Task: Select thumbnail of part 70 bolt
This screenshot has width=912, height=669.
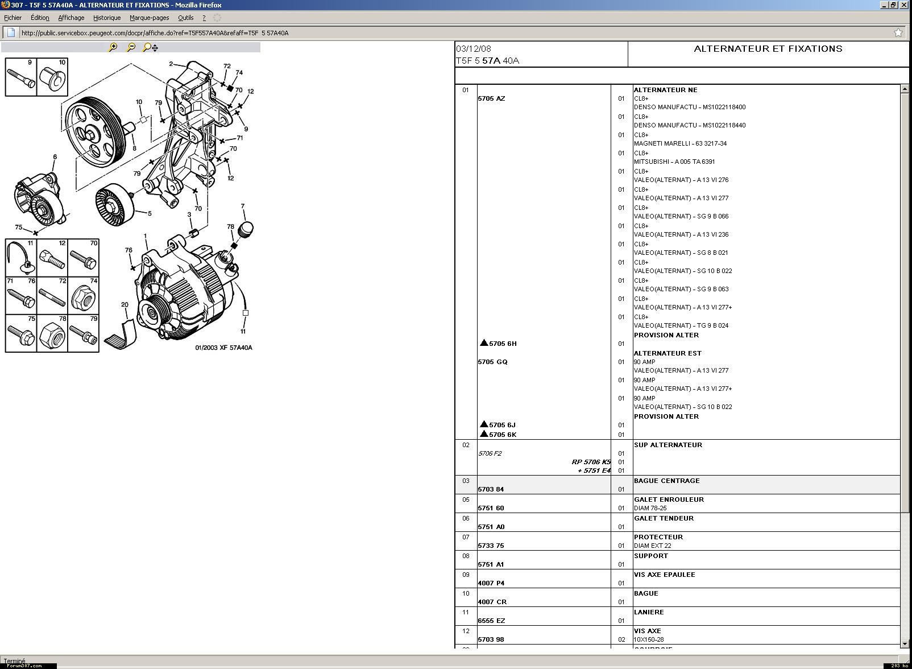Action: pos(84,258)
